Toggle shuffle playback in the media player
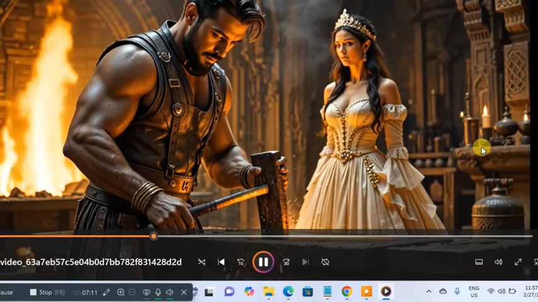Image resolution: width=538 pixels, height=302 pixels. point(202,262)
